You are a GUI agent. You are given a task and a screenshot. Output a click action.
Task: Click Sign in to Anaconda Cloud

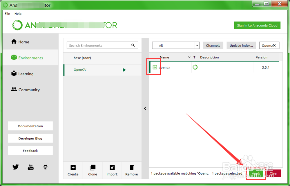[x=257, y=25]
